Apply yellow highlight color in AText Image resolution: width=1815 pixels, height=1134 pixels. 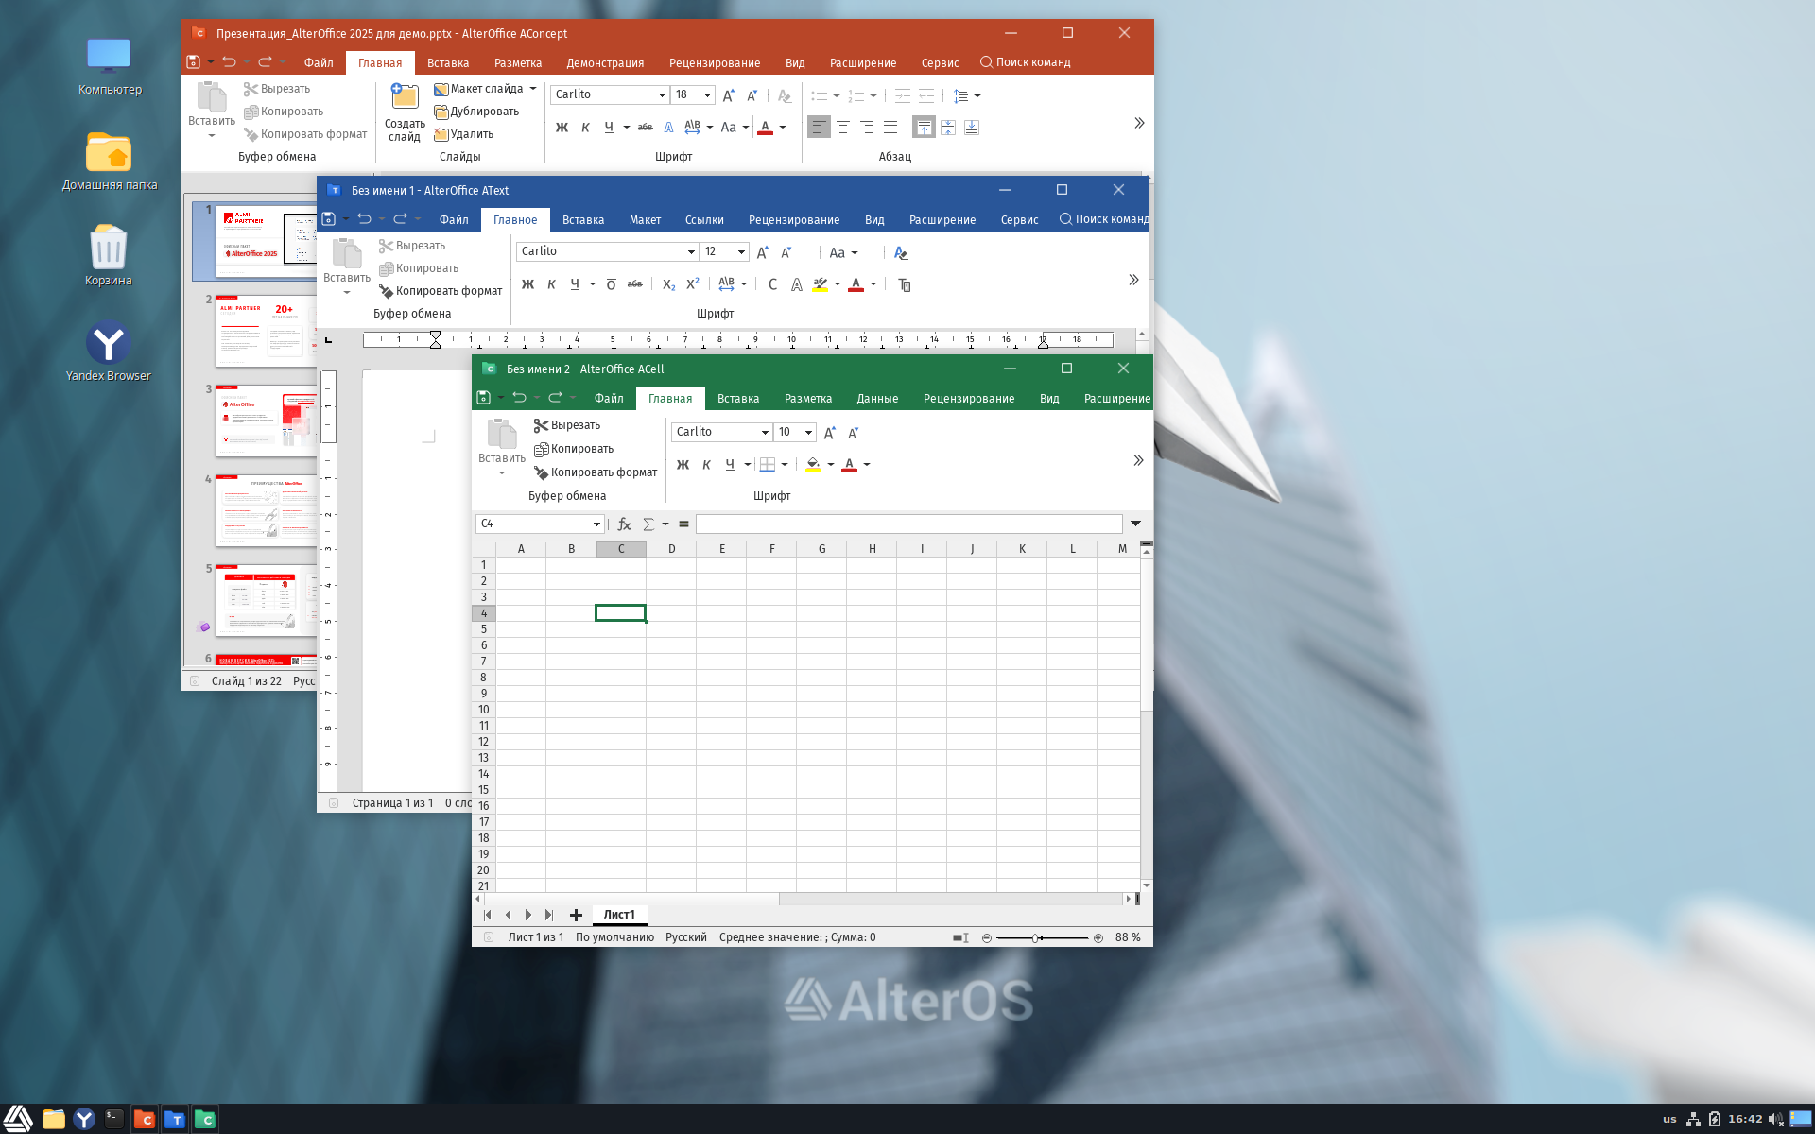pos(820,284)
